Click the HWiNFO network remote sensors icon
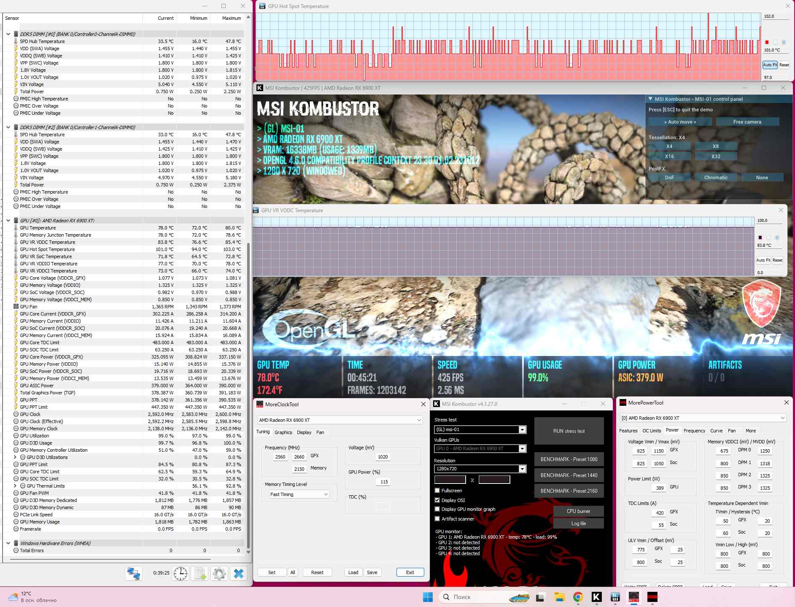Screen dimensions: 795x607 coord(134,573)
